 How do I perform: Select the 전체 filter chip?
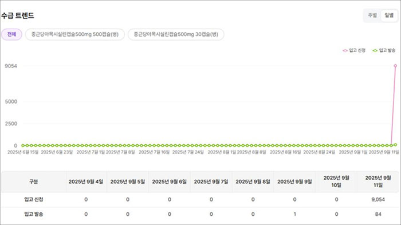(x=11, y=34)
